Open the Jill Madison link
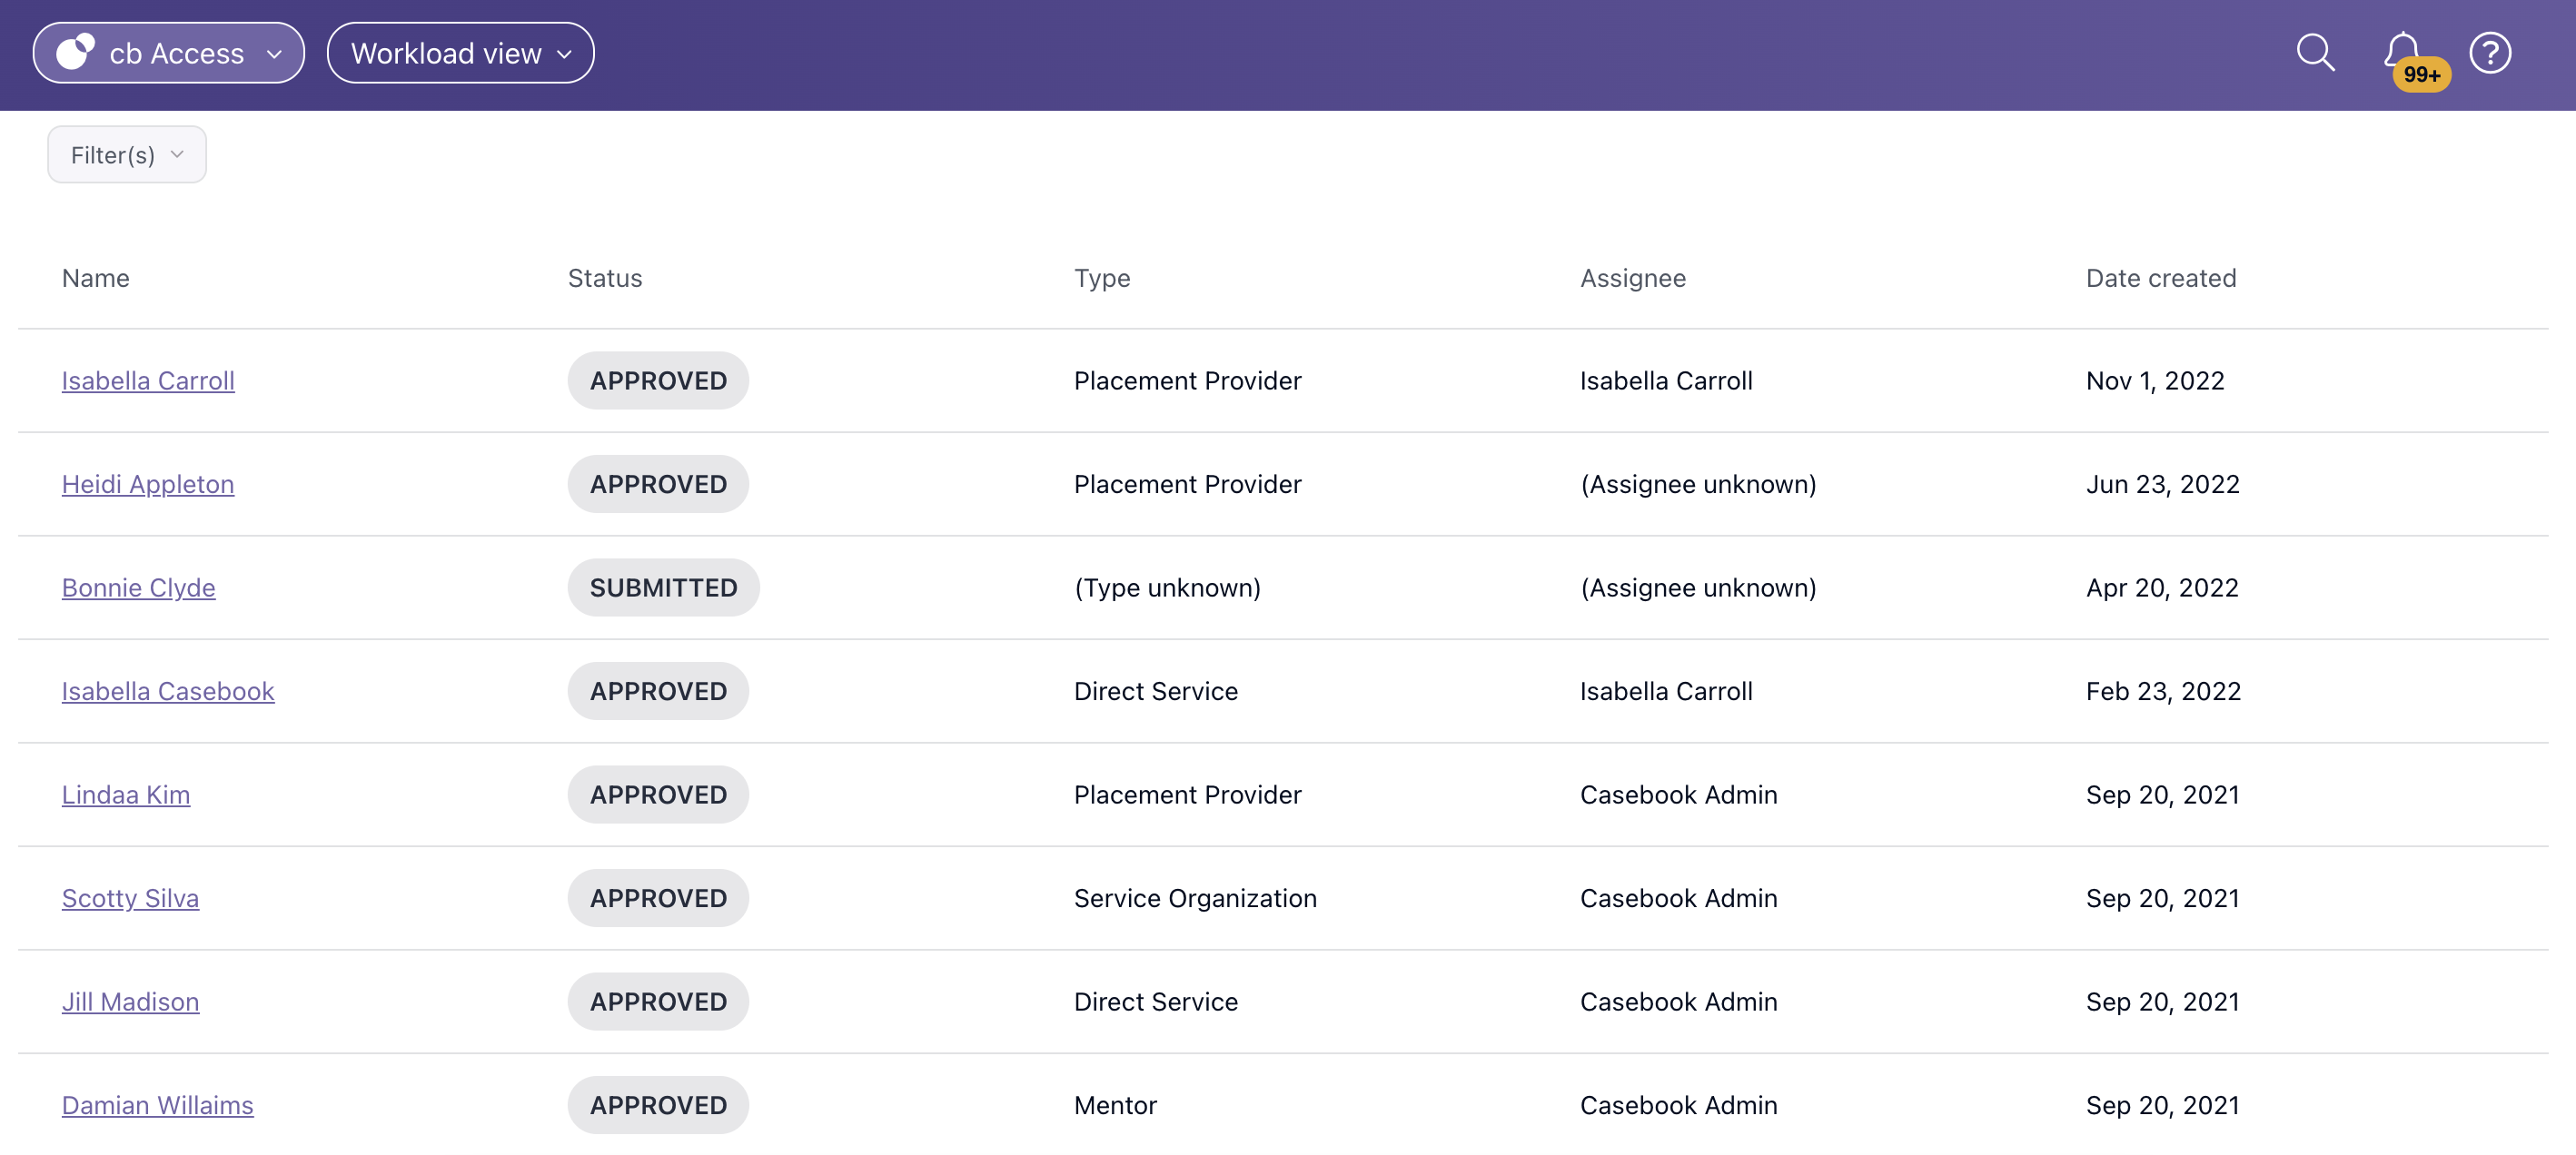Viewport: 2576px width, 1155px height. click(x=131, y=1002)
